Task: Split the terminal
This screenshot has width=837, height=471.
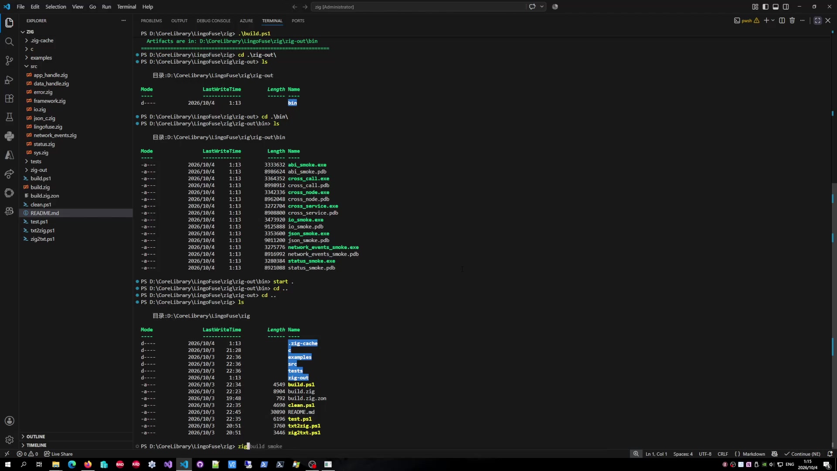Action: point(782,20)
